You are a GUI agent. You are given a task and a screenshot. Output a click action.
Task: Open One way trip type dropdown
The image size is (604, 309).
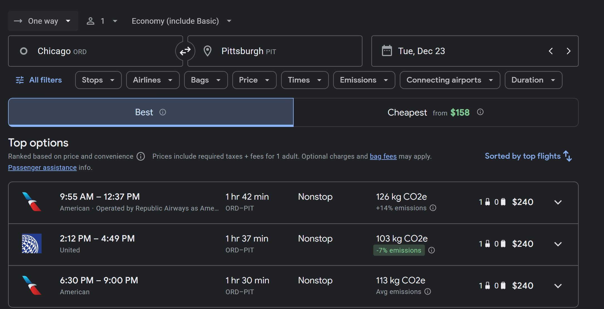(x=43, y=21)
